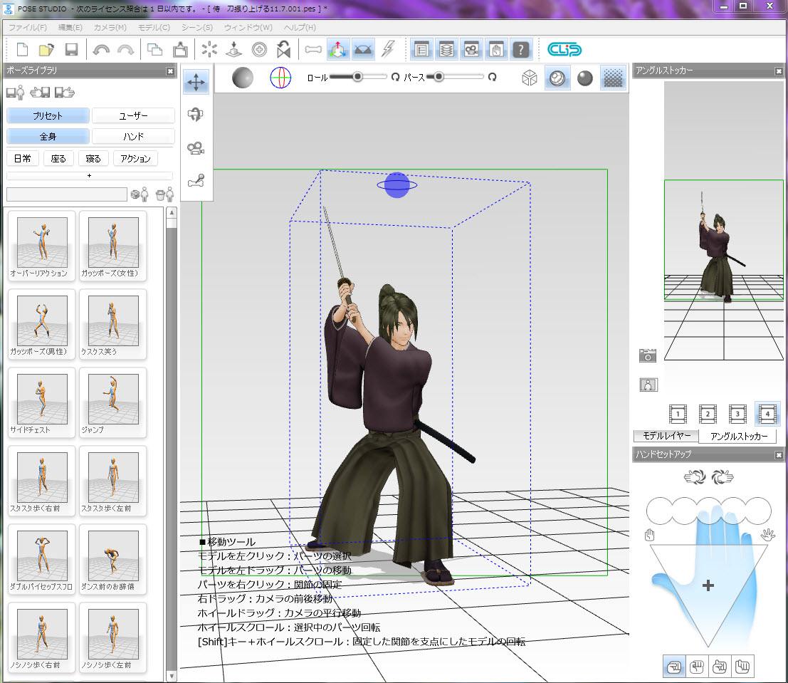The image size is (788, 683).
Task: Activate the camera tool in the left toolbar
Action: coord(196,148)
